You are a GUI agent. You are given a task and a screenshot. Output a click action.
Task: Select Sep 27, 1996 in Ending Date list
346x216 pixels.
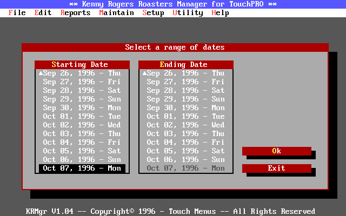coord(186,82)
